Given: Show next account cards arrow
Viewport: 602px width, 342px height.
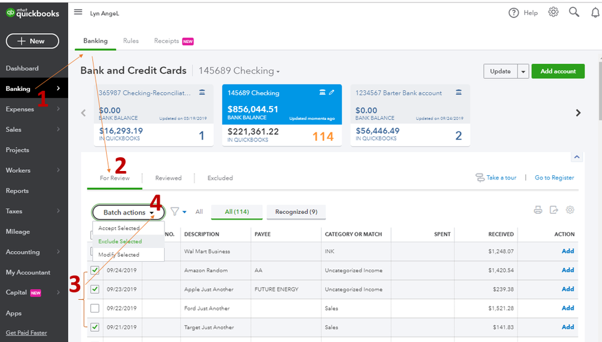Looking at the screenshot, I should [x=578, y=113].
